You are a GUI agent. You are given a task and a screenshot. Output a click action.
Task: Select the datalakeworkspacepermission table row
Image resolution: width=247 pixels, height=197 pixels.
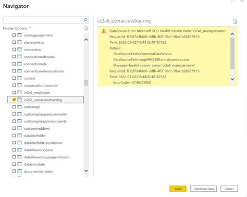tap(45, 157)
